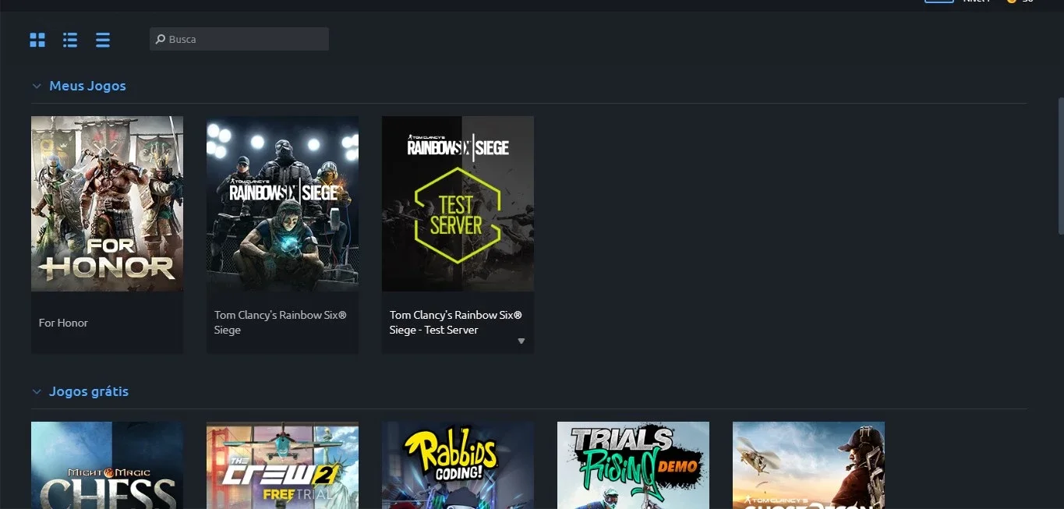Open Rainbow Six Siege Test Server cover

pyautogui.click(x=458, y=204)
